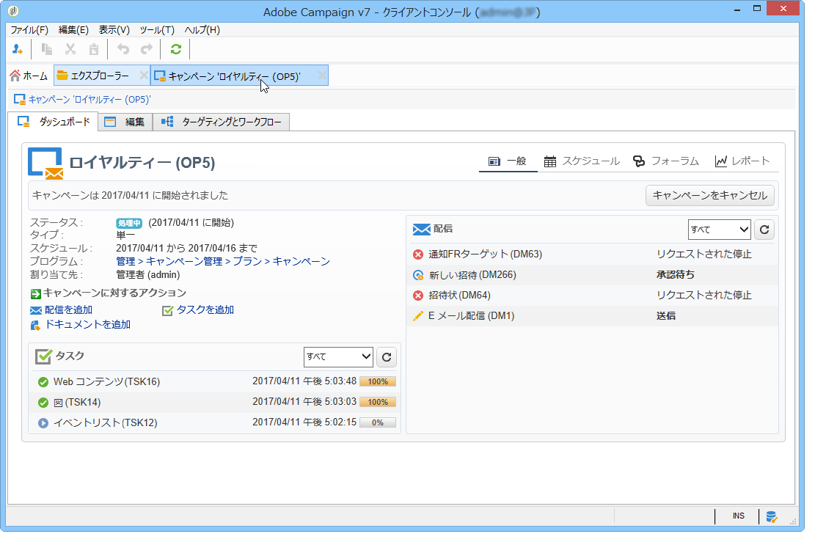This screenshot has width=826, height=553.
Task: Click the 承認待ち status of DM266
Action: coord(676,275)
